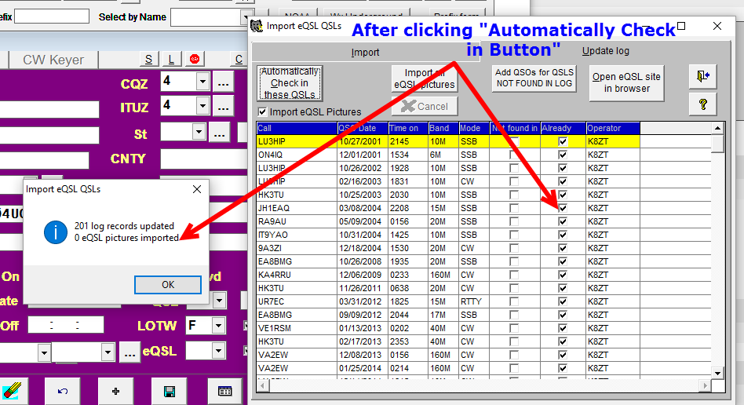Click the Cancel button under Import pictures
The image size is (744, 405).
[x=425, y=106]
